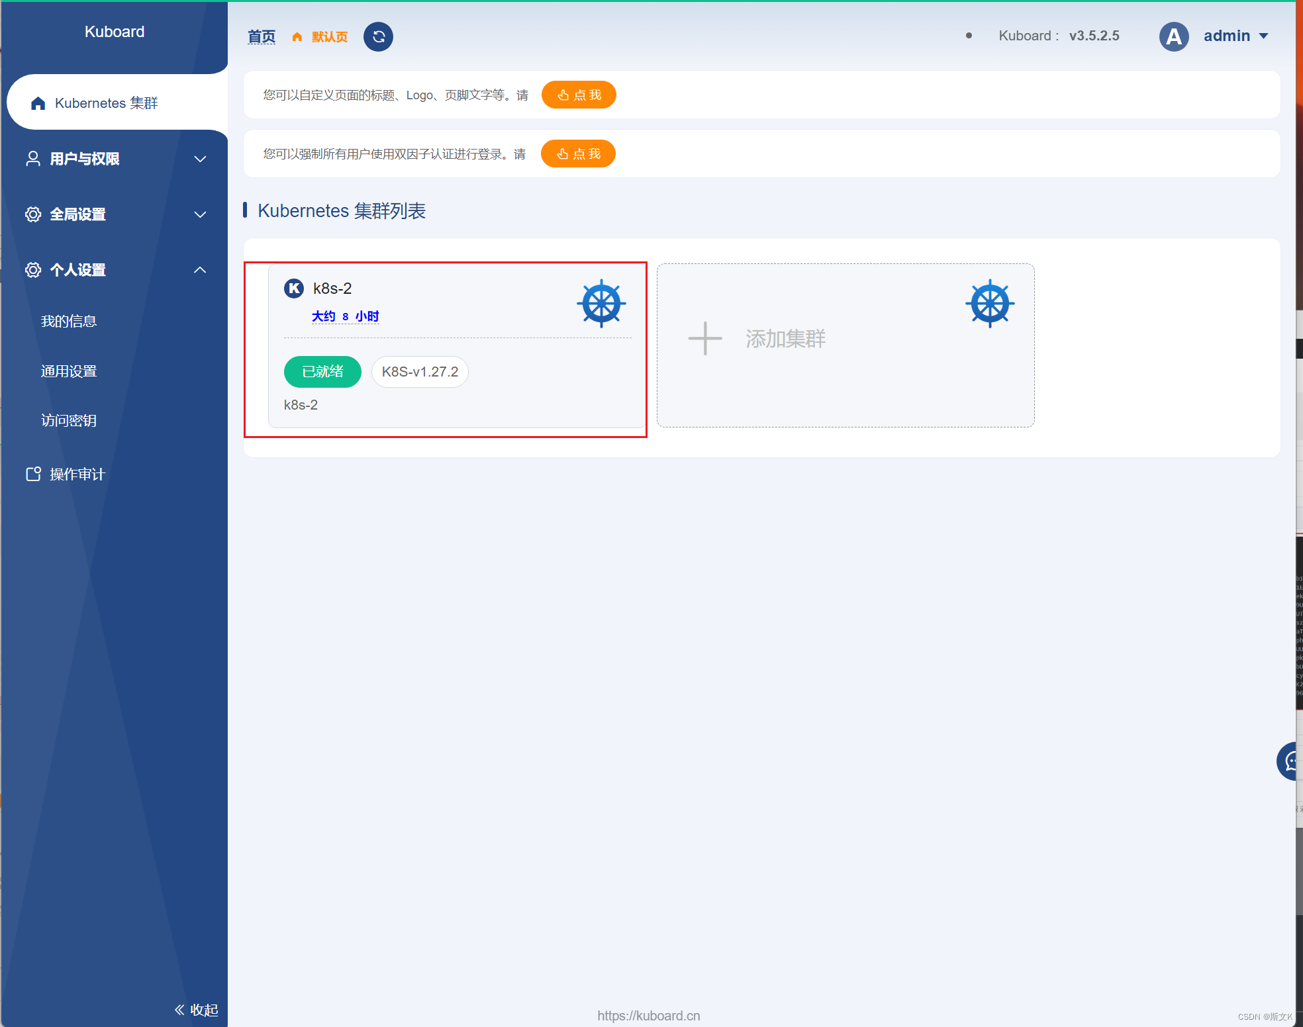The width and height of the screenshot is (1303, 1027).
Task: Open the Kubernetes 集群 sidebar item
Action: (117, 103)
